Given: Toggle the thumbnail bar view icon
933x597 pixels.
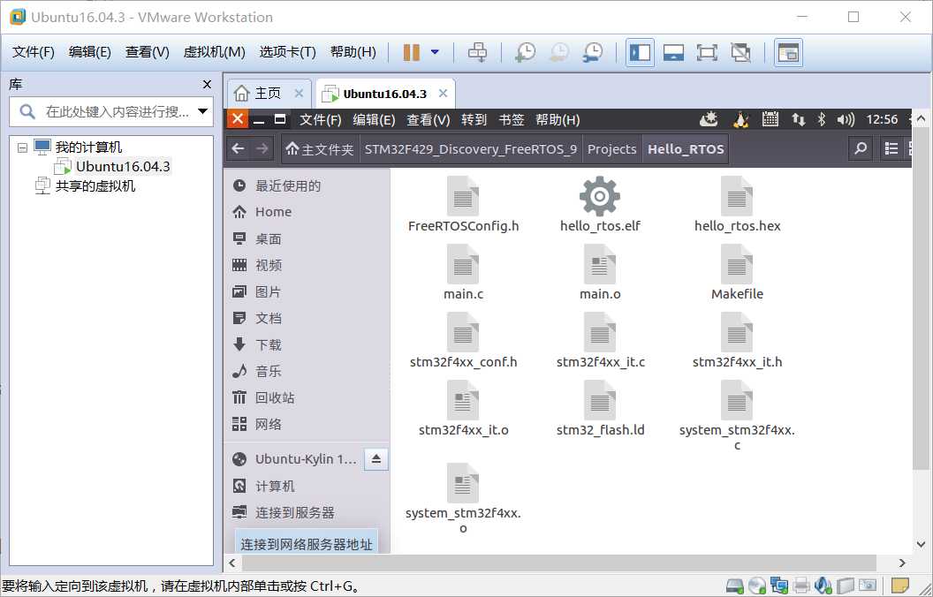Looking at the screenshot, I should (x=673, y=52).
